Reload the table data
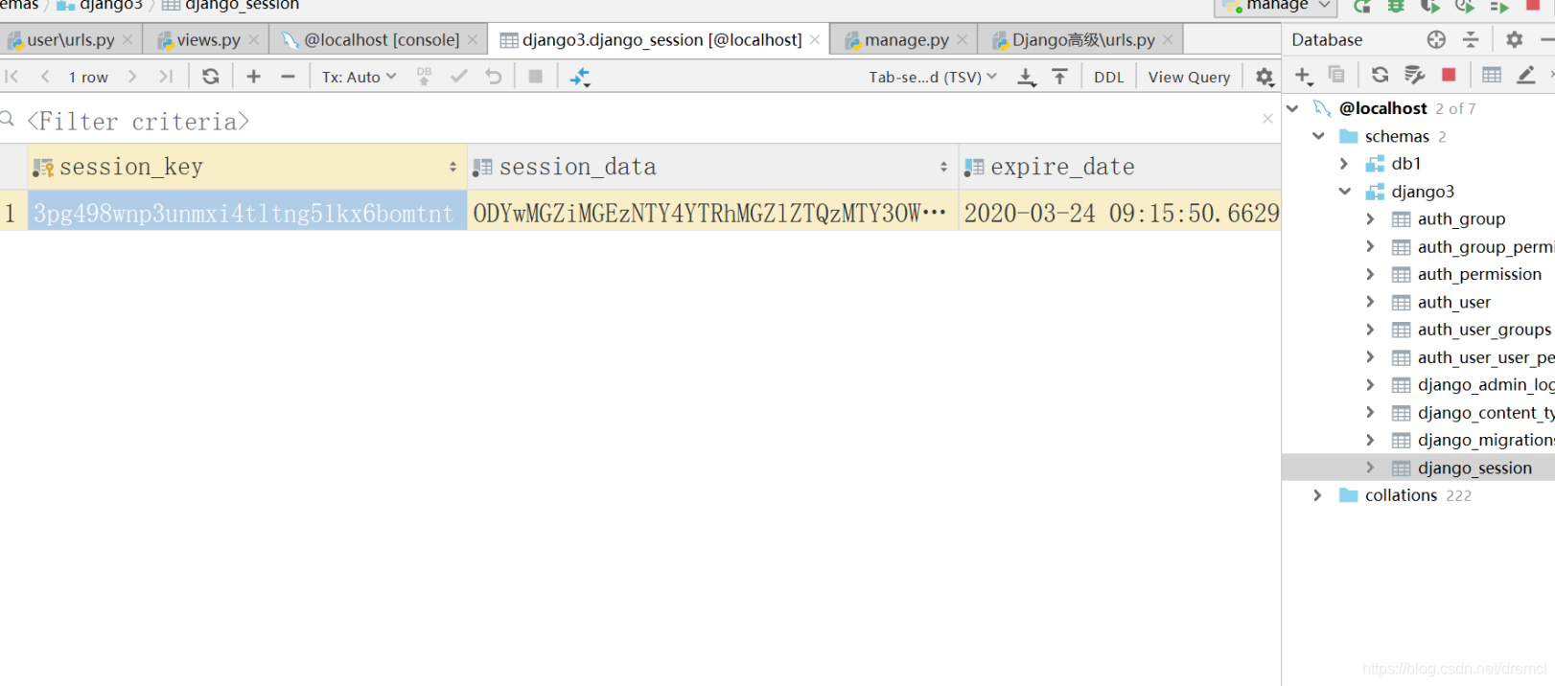This screenshot has height=686, width=1555. [211, 77]
